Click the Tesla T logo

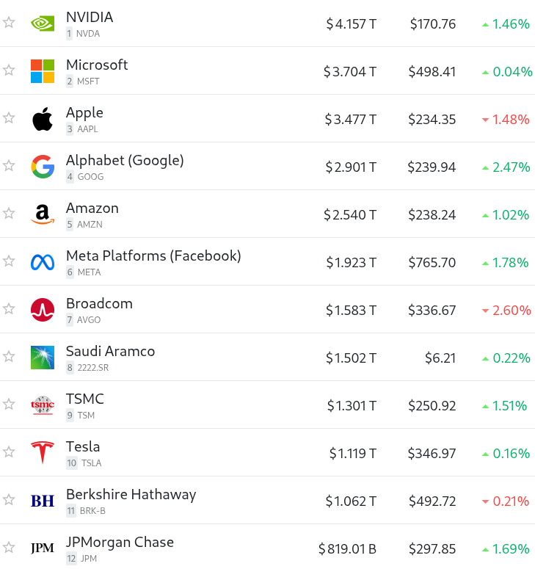[43, 453]
